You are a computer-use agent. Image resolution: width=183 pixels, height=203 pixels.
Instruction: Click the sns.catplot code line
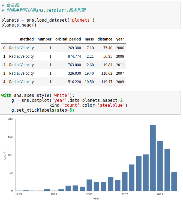[x=68, y=100]
